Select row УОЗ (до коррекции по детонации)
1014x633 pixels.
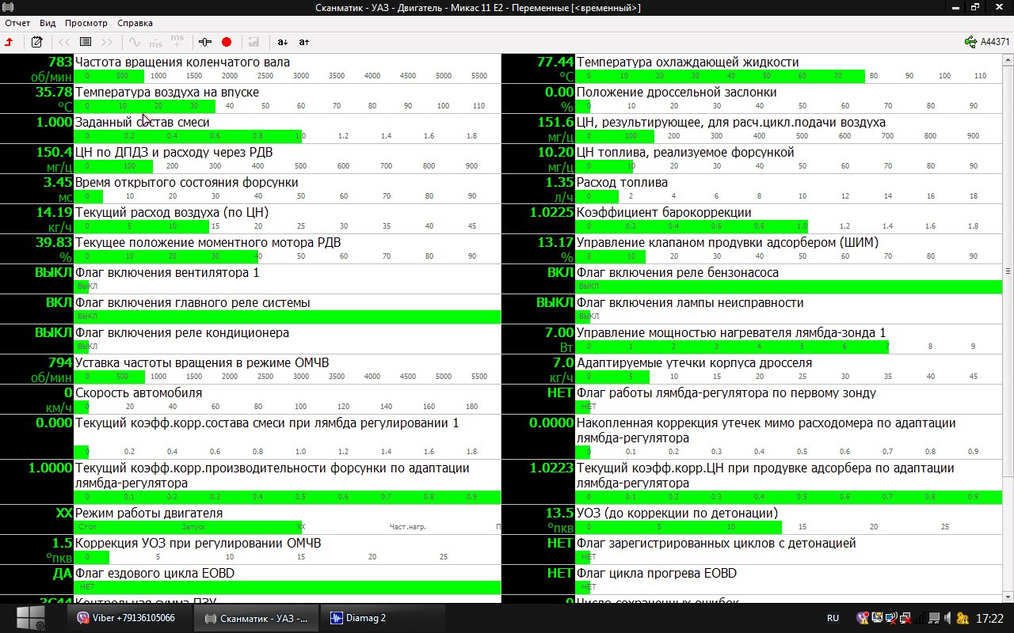pyautogui.click(x=752, y=520)
